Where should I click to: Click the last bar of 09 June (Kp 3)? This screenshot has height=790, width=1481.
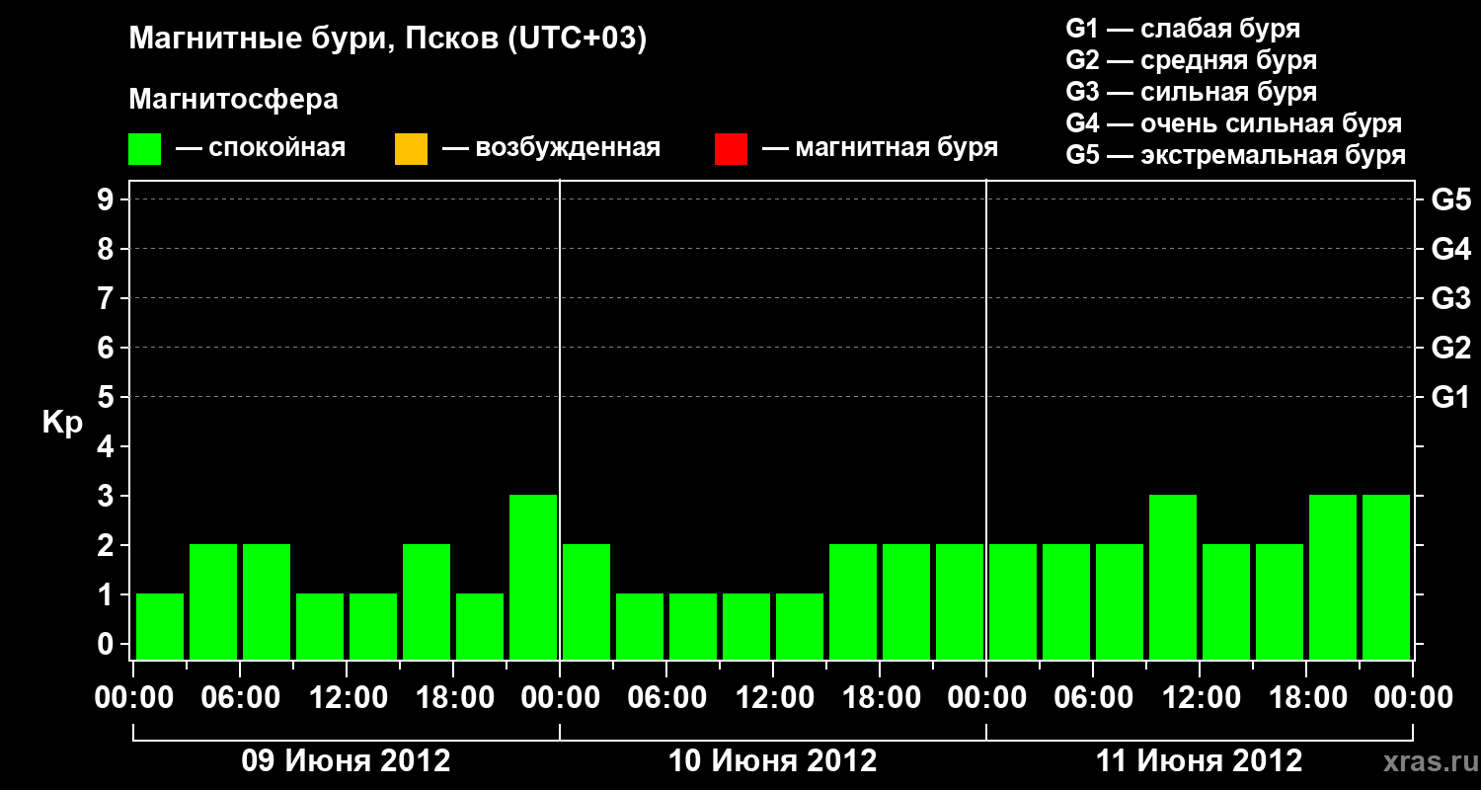pyautogui.click(x=533, y=577)
